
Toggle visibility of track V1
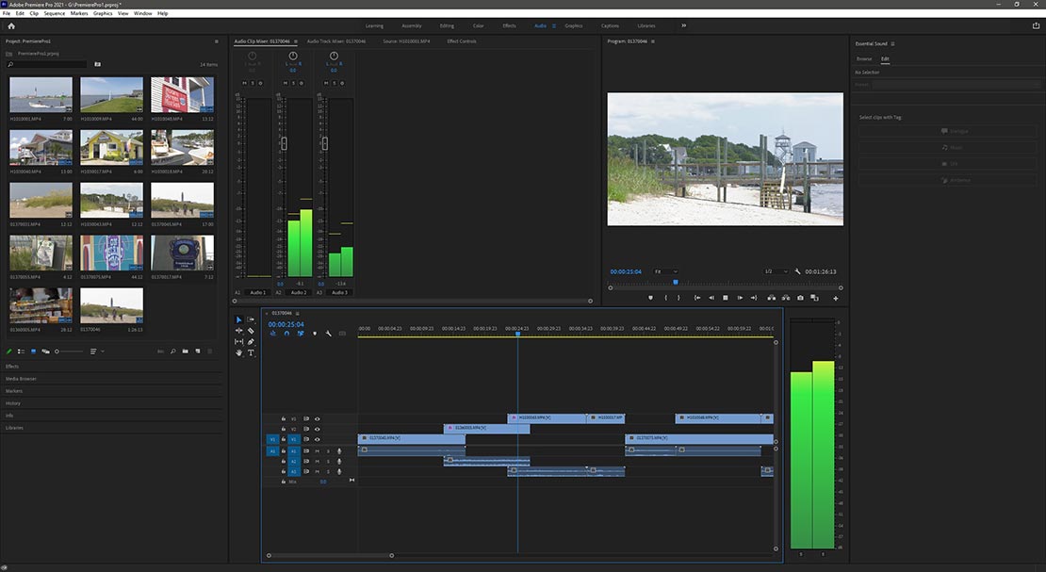[x=318, y=440]
